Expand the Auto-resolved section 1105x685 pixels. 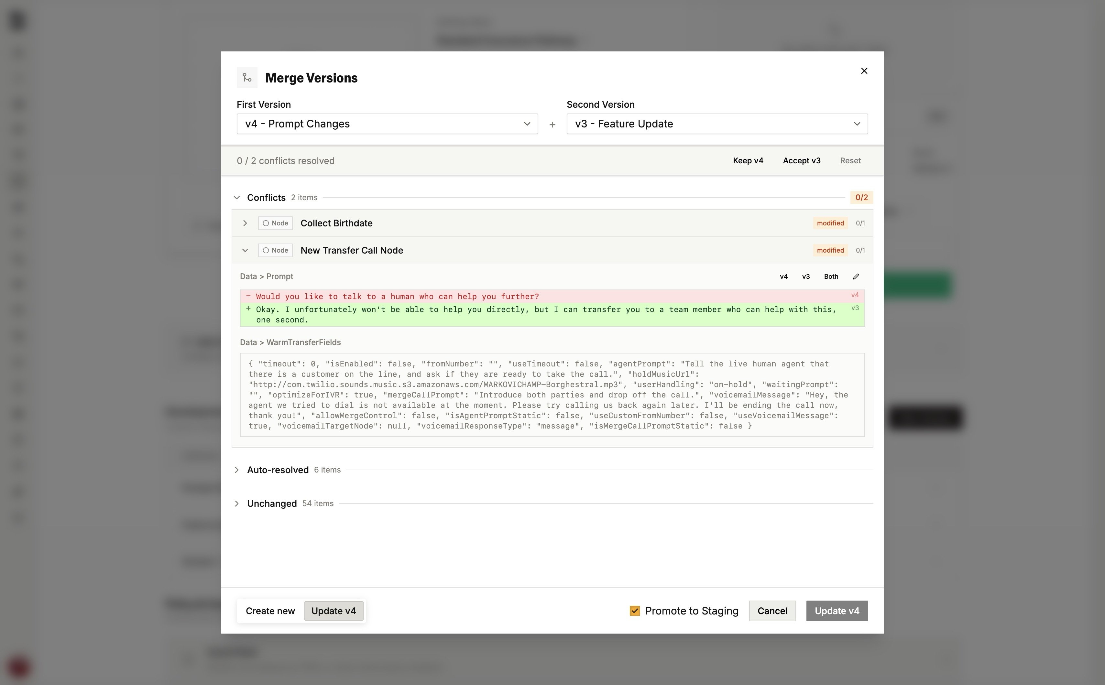click(236, 470)
